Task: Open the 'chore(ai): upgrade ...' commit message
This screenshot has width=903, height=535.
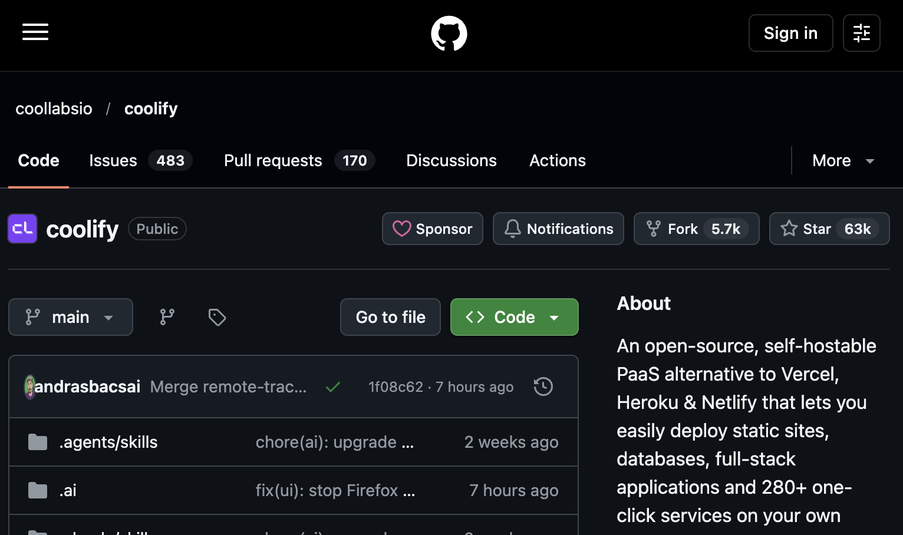Action: [335, 442]
